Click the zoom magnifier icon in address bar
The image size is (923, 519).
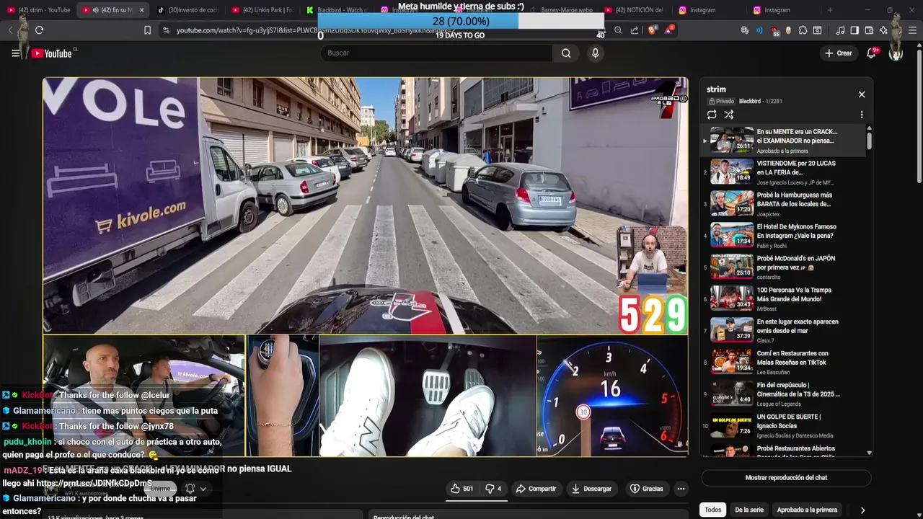618,30
